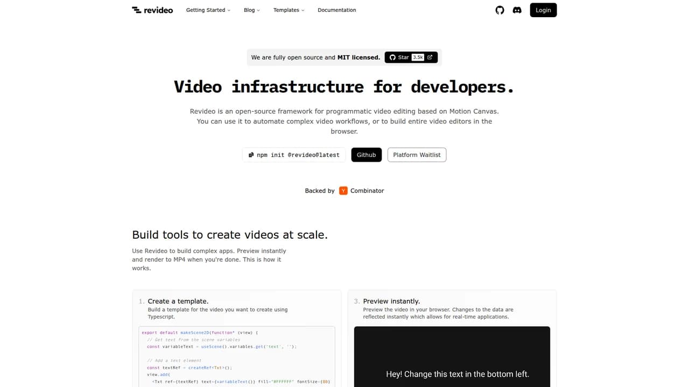The image size is (689, 387).
Task: Click the "npm init @revideo@latest" command text
Action: pyautogui.click(x=298, y=155)
